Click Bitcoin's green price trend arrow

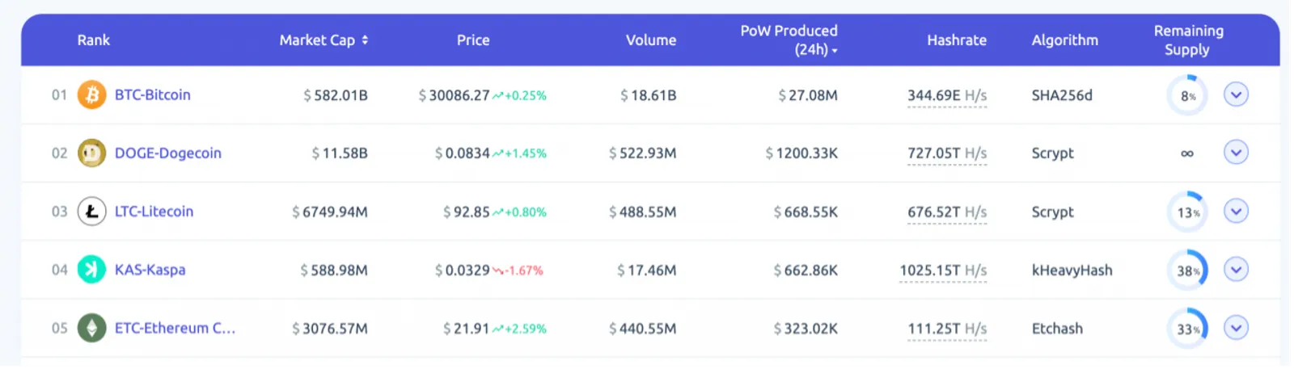[497, 95]
